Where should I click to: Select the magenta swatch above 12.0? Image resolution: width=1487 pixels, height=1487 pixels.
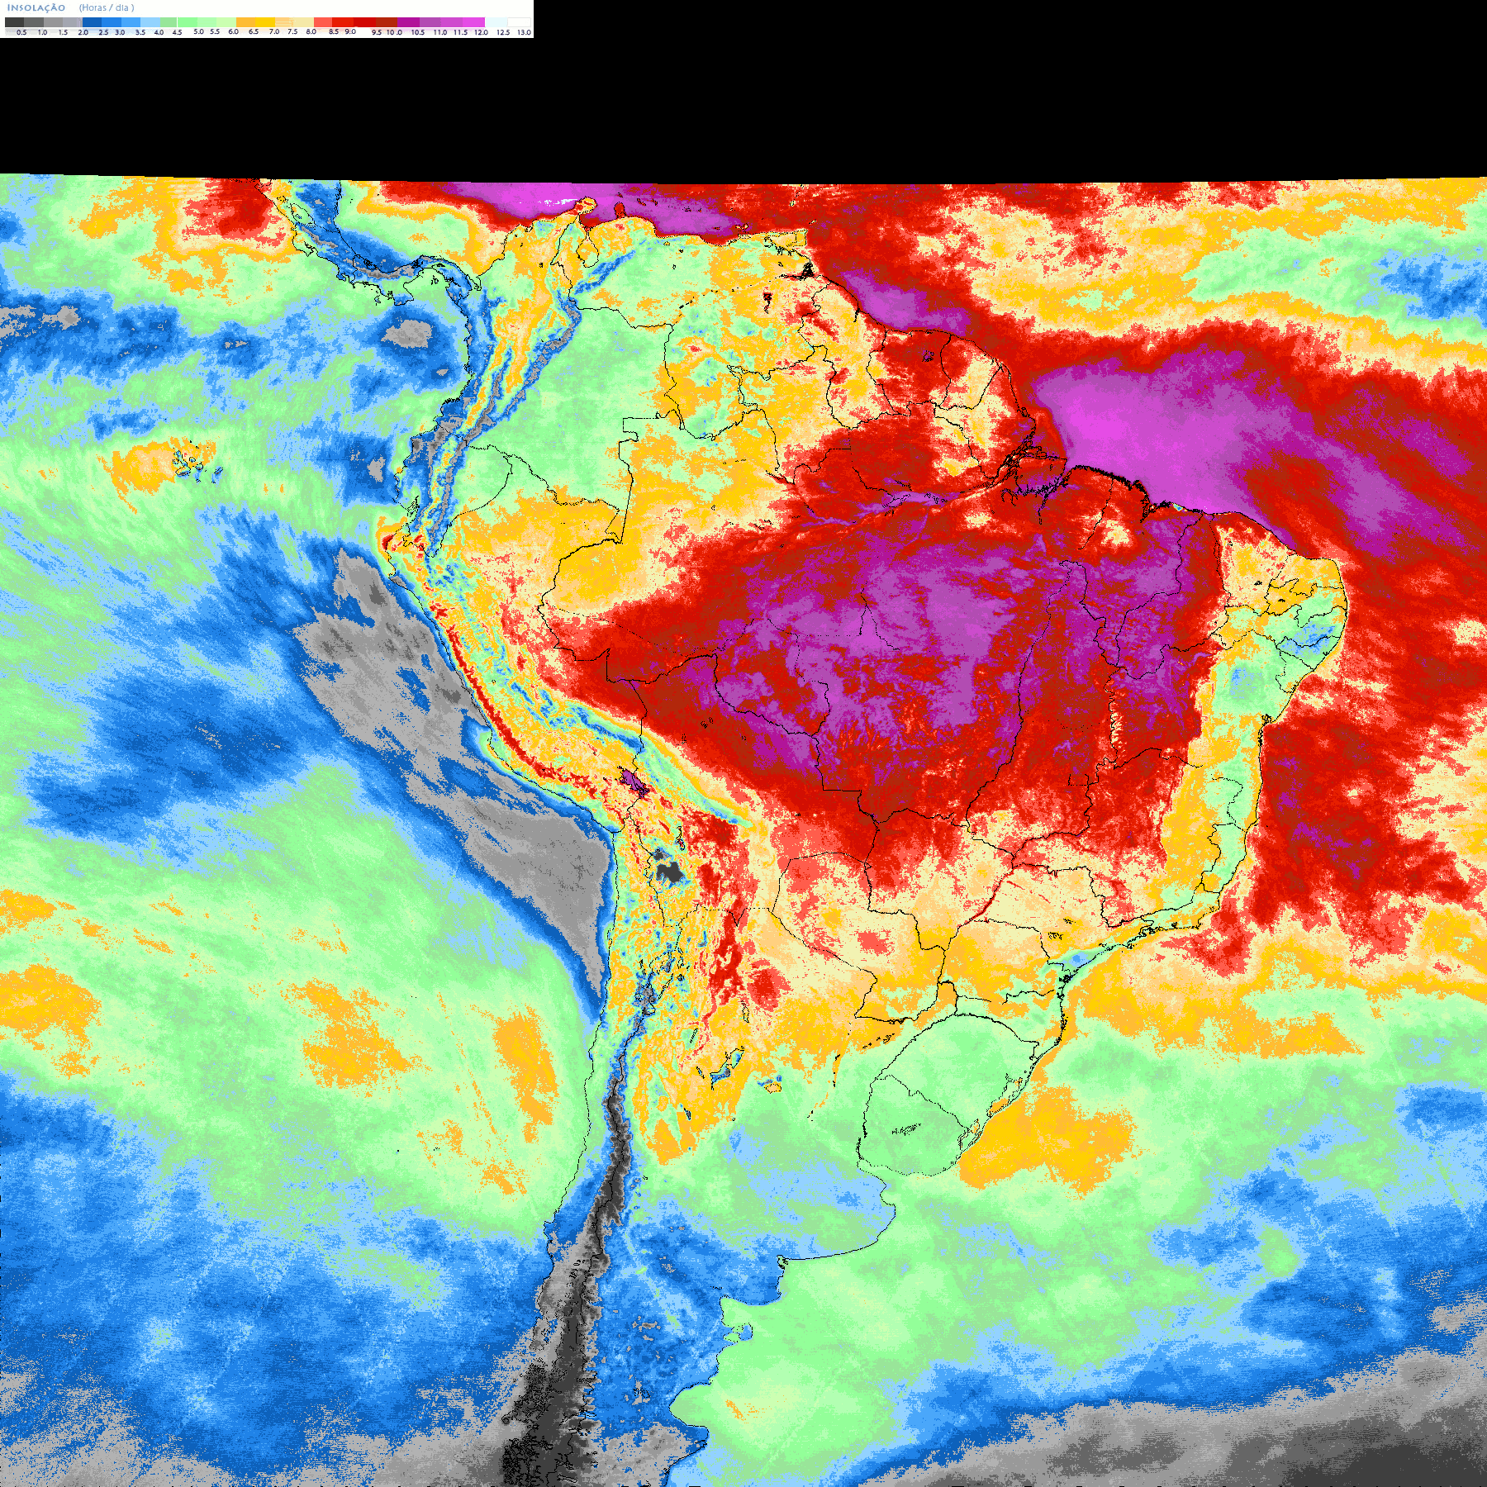tap(473, 22)
